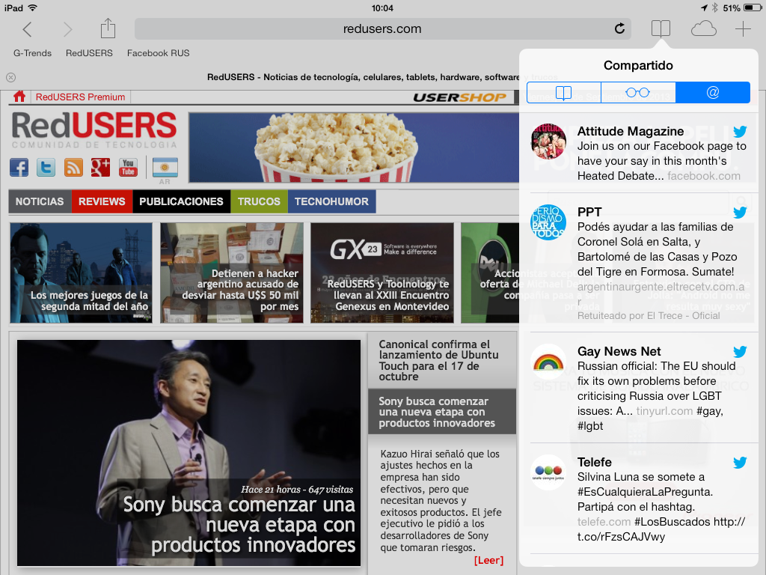This screenshot has height=575, width=766.
Task: Open TECNOHUMOR menu section
Action: pyautogui.click(x=331, y=201)
